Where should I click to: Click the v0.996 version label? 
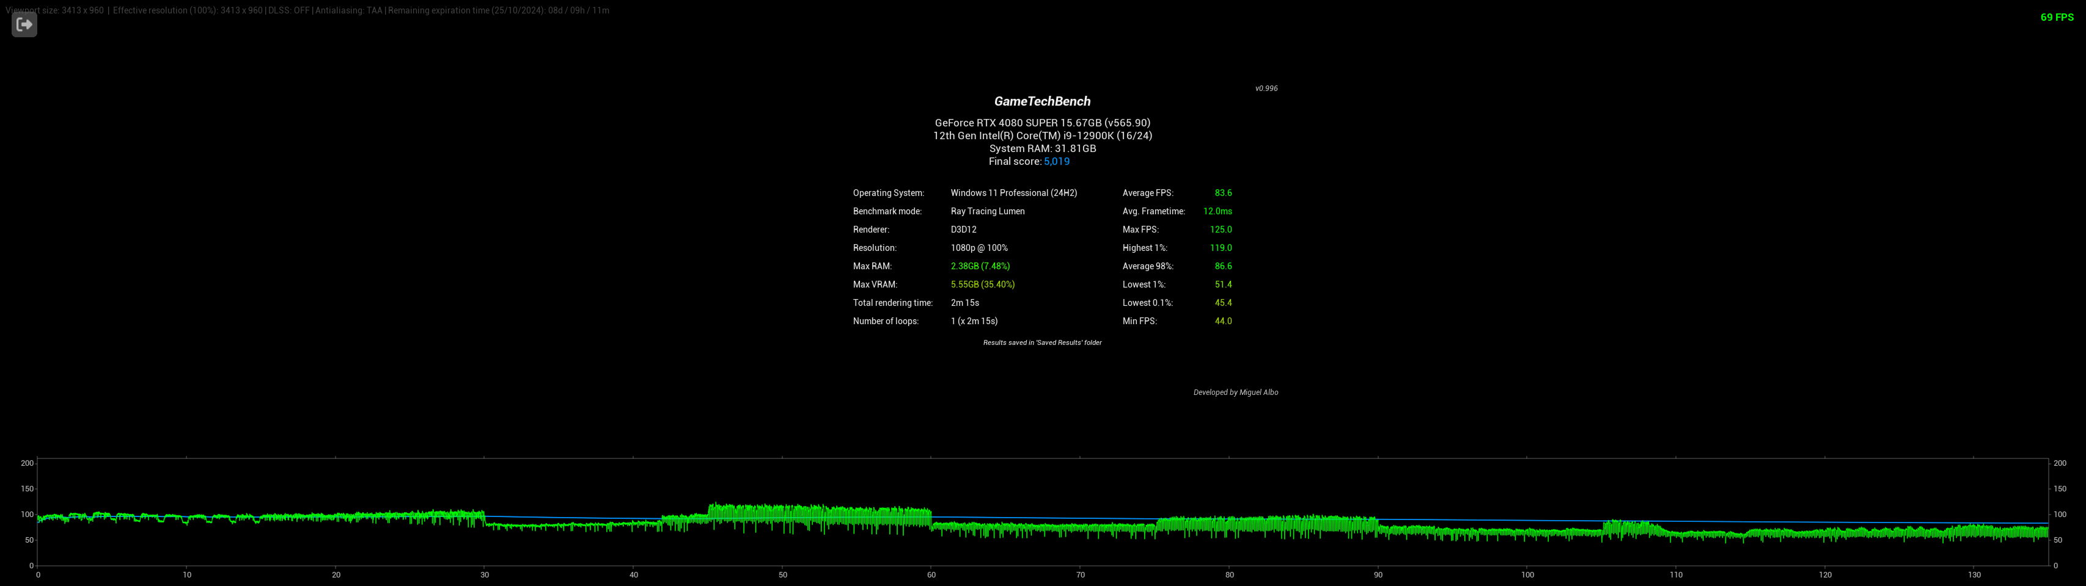[1266, 88]
